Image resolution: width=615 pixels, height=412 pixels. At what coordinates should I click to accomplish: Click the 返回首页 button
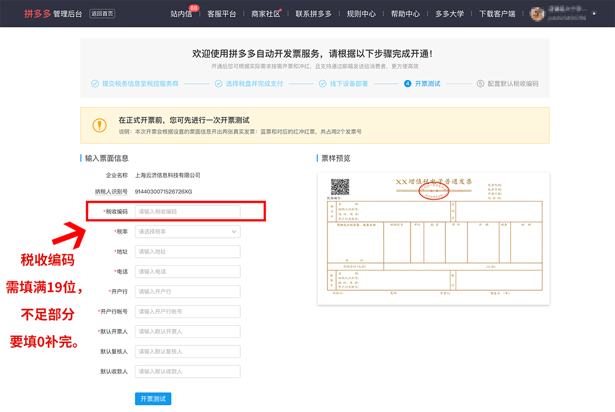(x=102, y=14)
